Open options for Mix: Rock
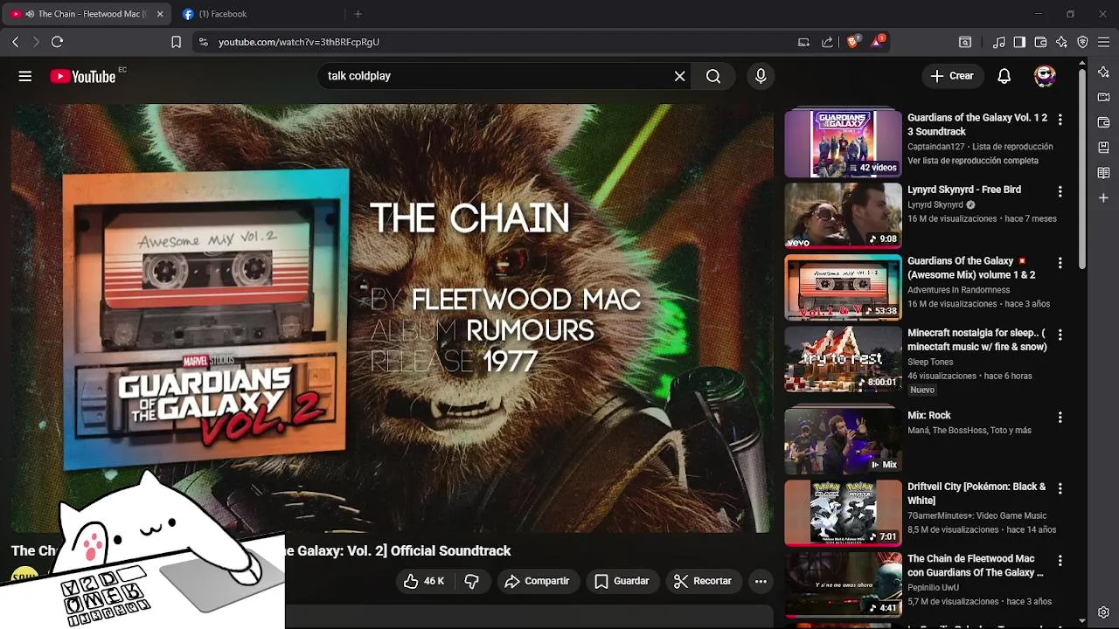This screenshot has height=629, width=1119. 1060,417
